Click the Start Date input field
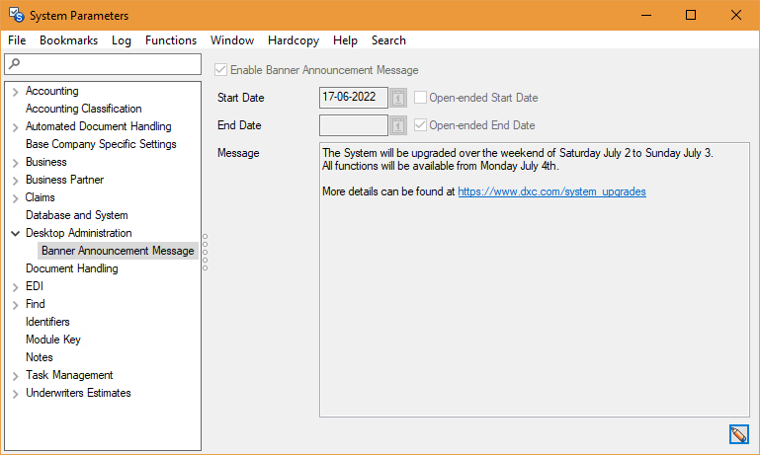The height and width of the screenshot is (455, 760). pyautogui.click(x=353, y=98)
